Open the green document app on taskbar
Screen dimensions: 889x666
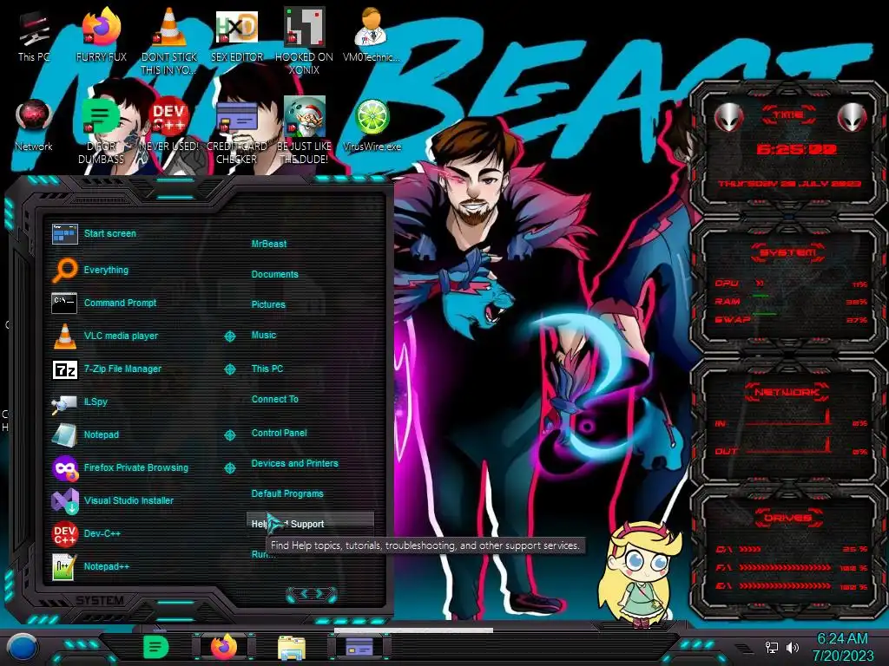click(155, 647)
